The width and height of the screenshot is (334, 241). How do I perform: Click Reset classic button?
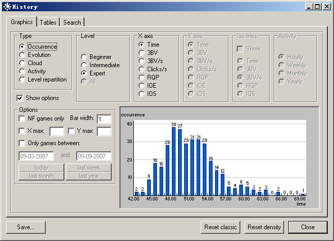click(x=220, y=227)
